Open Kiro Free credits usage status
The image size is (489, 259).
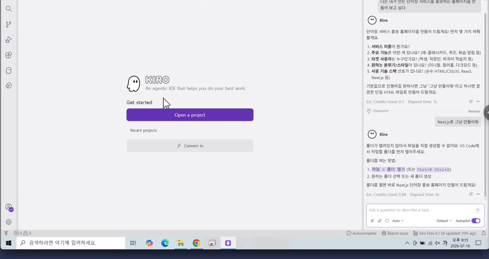(x=444, y=233)
